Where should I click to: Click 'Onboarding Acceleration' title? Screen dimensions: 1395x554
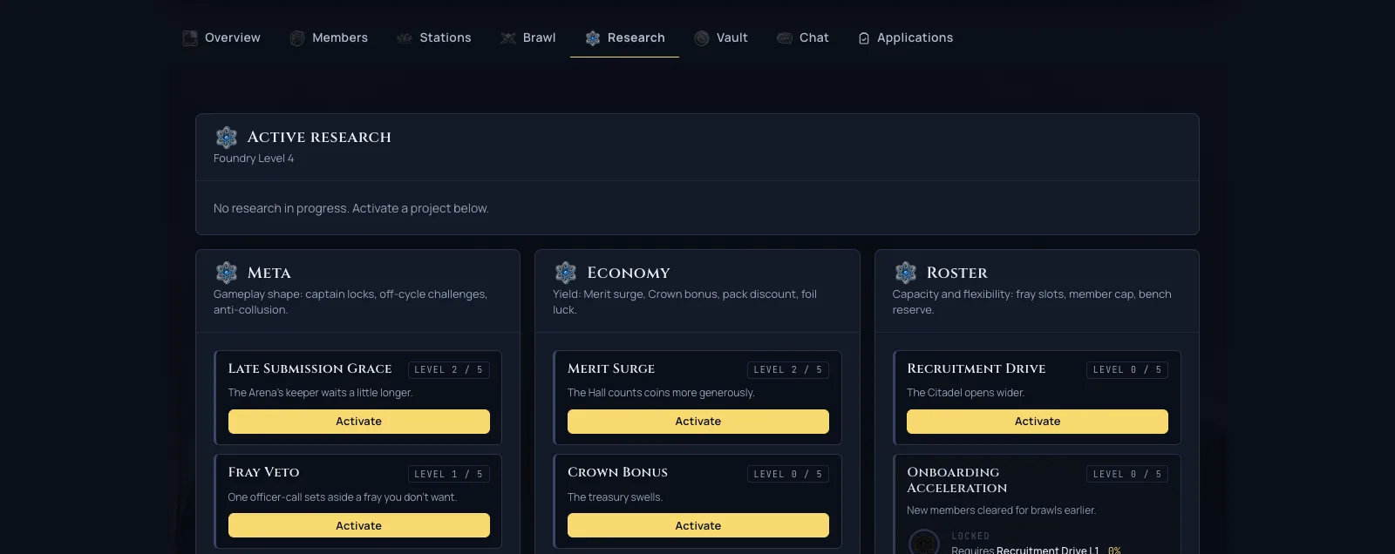pos(957,480)
